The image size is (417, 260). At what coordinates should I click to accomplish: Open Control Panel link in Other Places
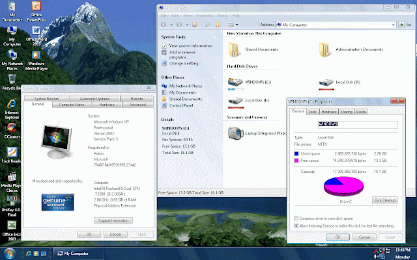coord(181,105)
